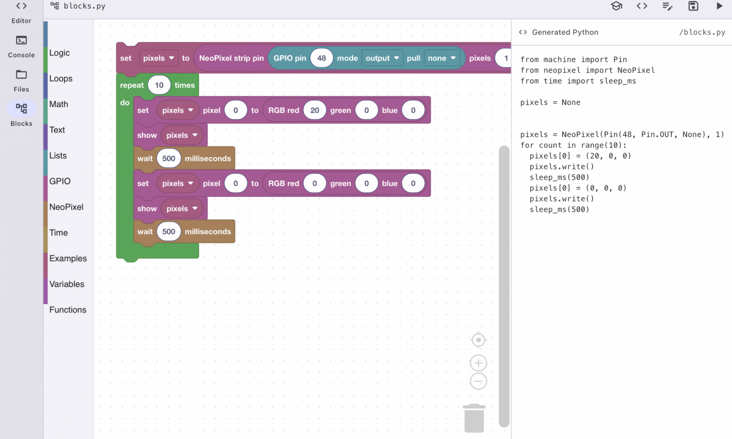Edit pixel index in second set pixel block
The height and width of the screenshot is (439, 732).
(x=236, y=183)
